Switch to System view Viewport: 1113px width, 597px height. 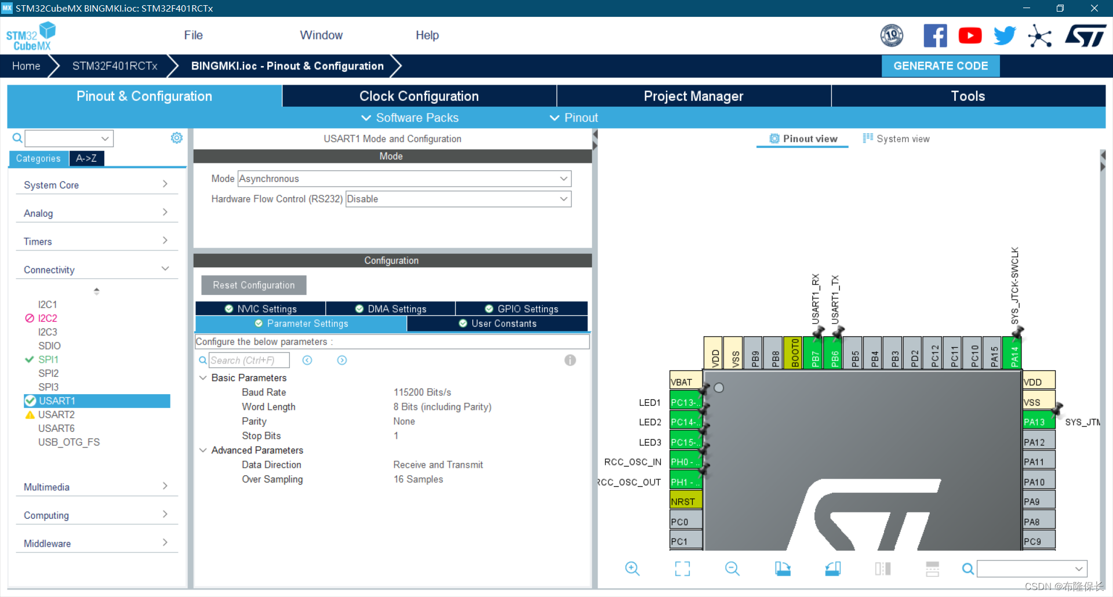click(896, 139)
